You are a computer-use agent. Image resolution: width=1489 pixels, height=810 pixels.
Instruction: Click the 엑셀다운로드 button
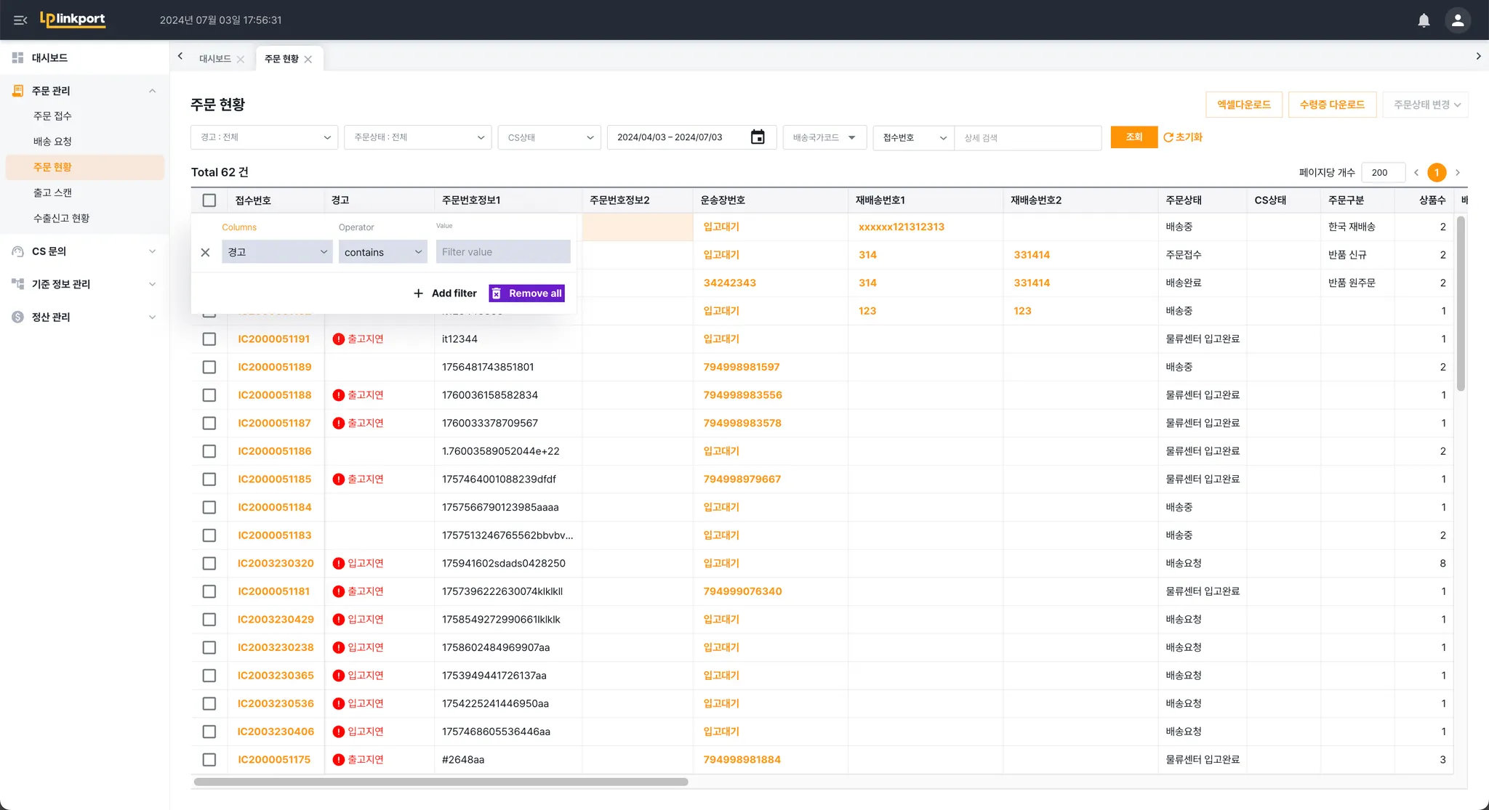coord(1243,105)
